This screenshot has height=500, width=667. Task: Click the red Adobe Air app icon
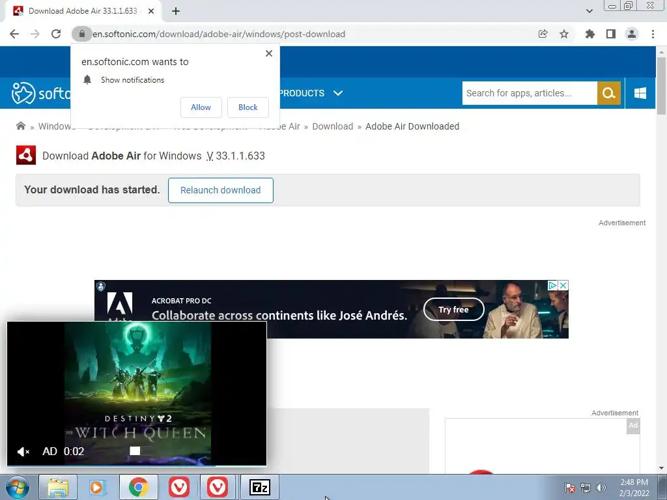pyautogui.click(x=26, y=155)
